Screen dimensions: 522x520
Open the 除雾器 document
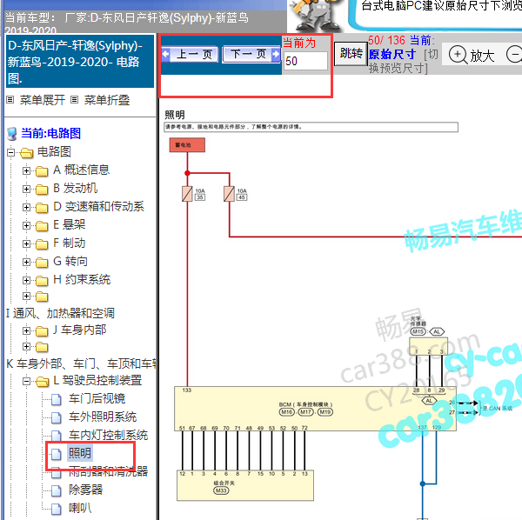pos(85,490)
